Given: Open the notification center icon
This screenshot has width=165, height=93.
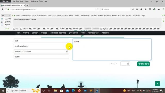Looking at the screenshot, I should click(161, 91).
